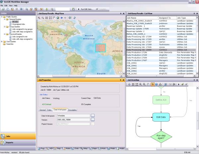199x154 pixels.
Task: Click the find job magnifier icon on main toolbar
Action: (27, 9)
